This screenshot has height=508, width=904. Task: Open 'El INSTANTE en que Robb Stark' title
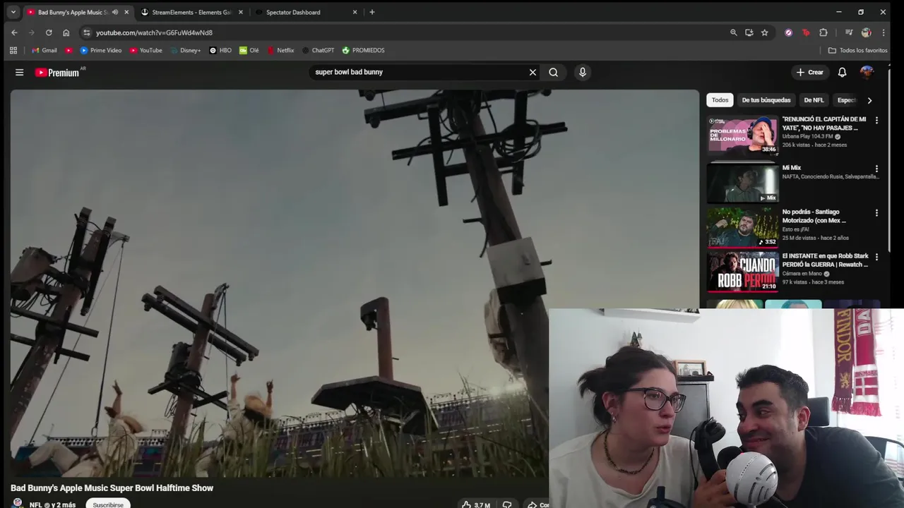(x=825, y=260)
